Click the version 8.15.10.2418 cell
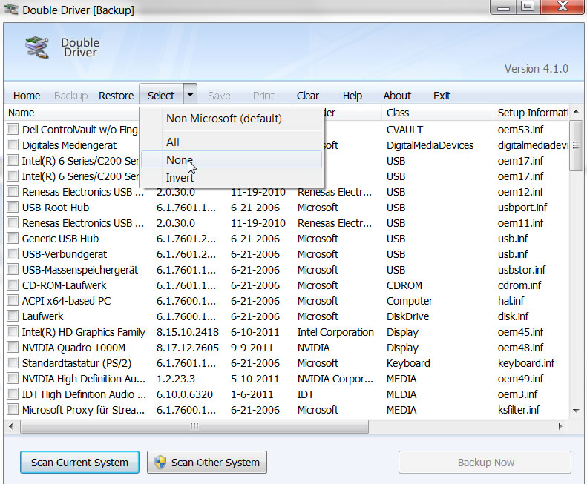 (188, 332)
